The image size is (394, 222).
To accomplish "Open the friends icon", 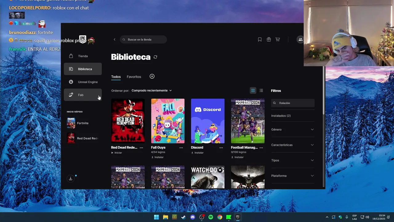I will coord(300,39).
